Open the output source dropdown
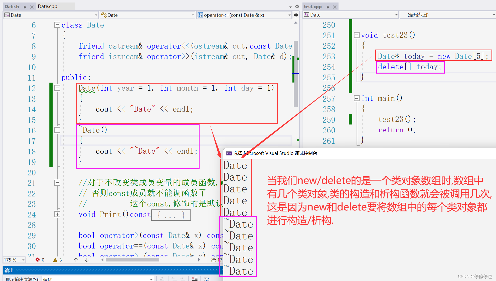The image size is (496, 281). [151, 279]
